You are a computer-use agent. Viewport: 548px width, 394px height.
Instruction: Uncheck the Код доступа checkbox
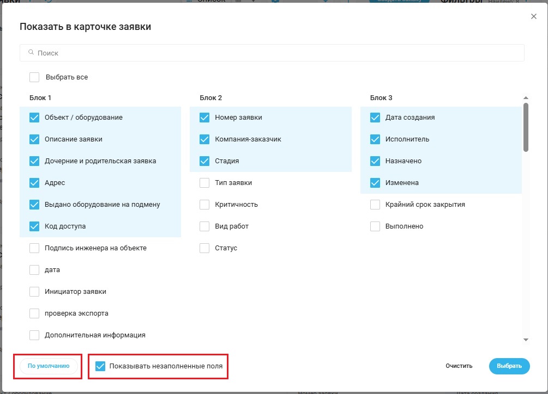[x=34, y=226]
